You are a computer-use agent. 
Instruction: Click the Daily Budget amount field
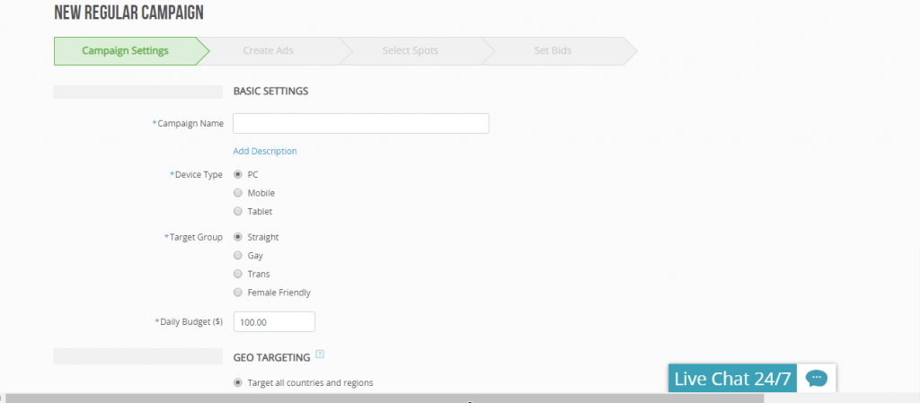[x=274, y=321]
